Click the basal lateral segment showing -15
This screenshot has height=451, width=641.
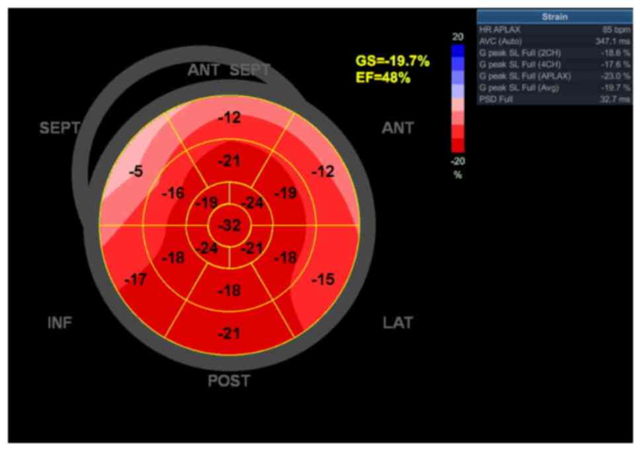point(322,280)
